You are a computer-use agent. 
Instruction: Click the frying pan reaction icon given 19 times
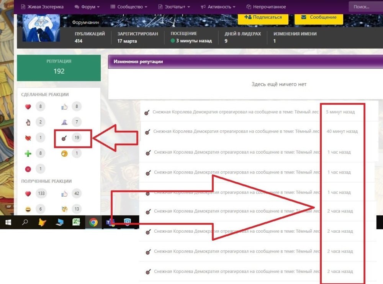(x=64, y=138)
